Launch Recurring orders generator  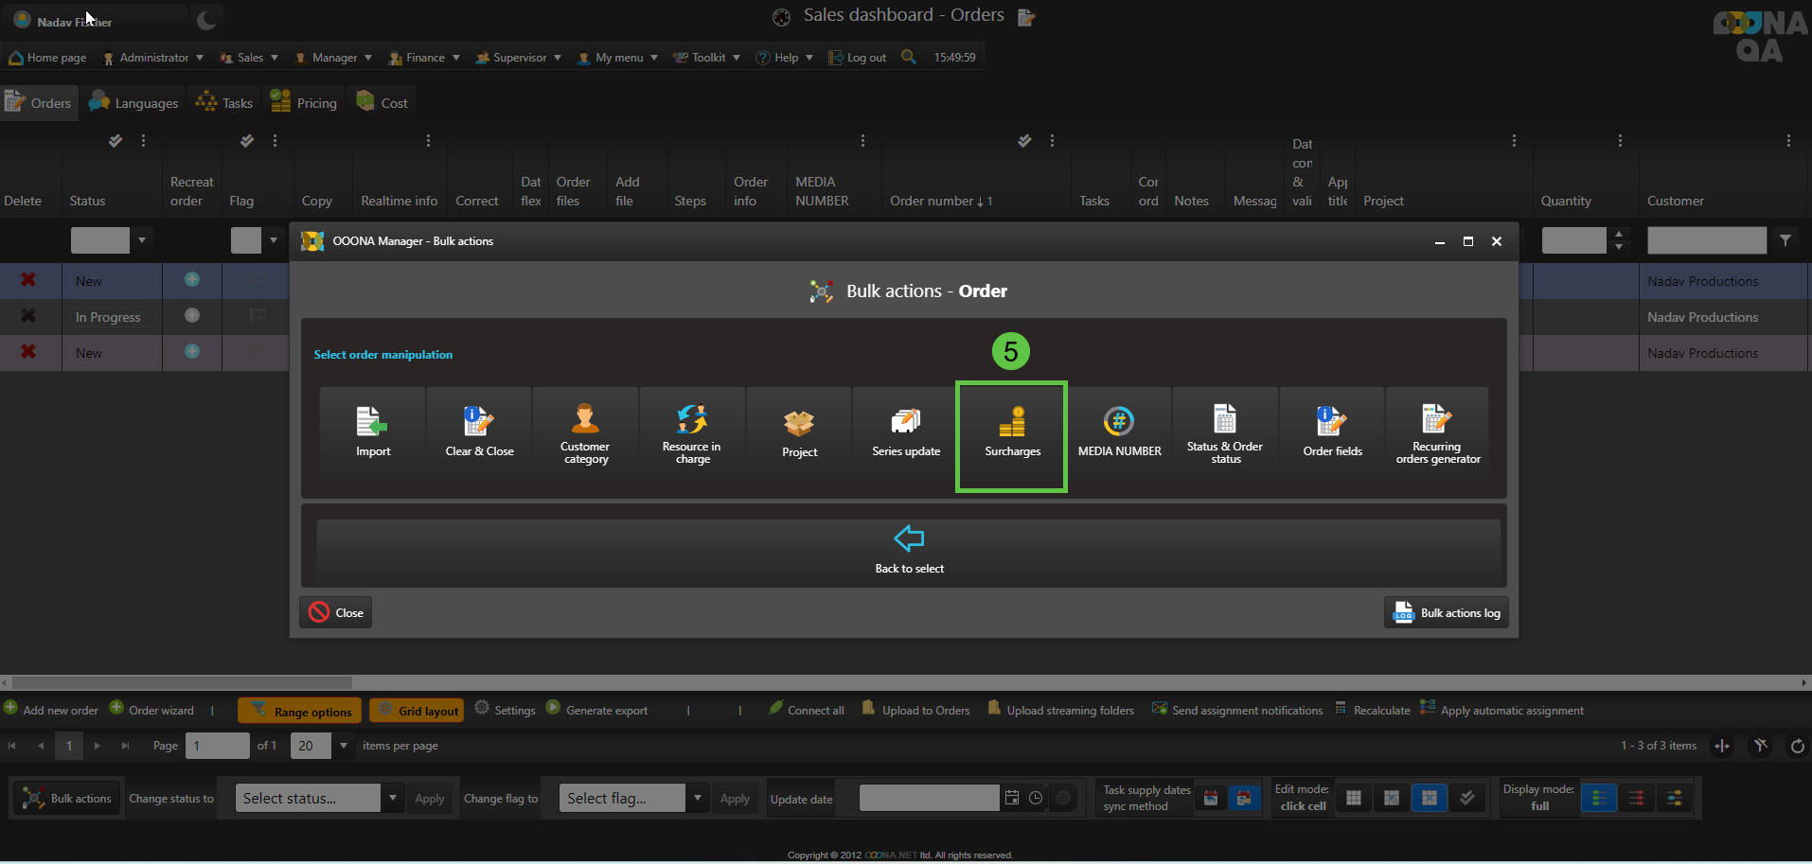tap(1437, 434)
